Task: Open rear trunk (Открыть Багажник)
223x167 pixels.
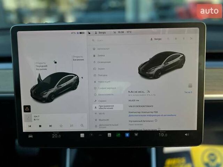Action: pos(78,58)
